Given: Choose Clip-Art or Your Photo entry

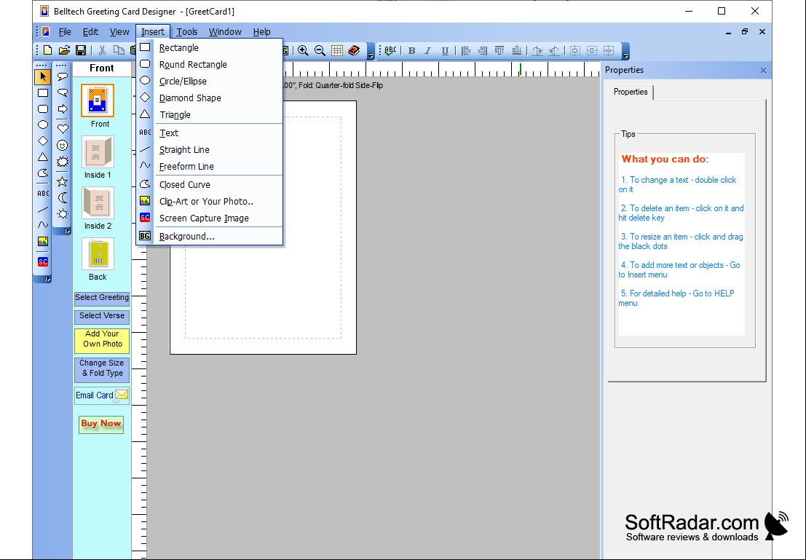Looking at the screenshot, I should tap(209, 201).
